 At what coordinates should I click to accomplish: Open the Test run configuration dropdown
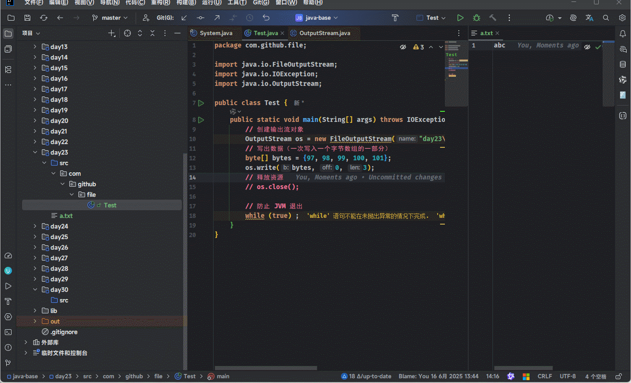[431, 18]
